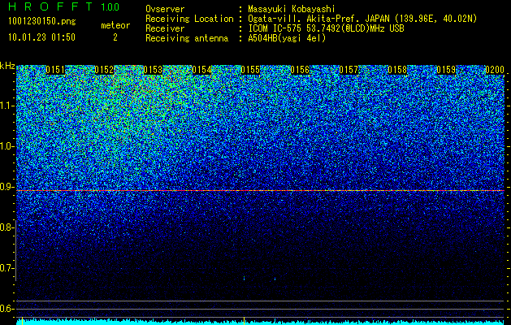Click observer name Masayuki Kobayashi
The image size is (511, 325).
pyautogui.click(x=292, y=9)
